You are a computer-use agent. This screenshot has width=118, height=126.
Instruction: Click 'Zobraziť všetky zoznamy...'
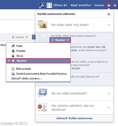point(27,78)
